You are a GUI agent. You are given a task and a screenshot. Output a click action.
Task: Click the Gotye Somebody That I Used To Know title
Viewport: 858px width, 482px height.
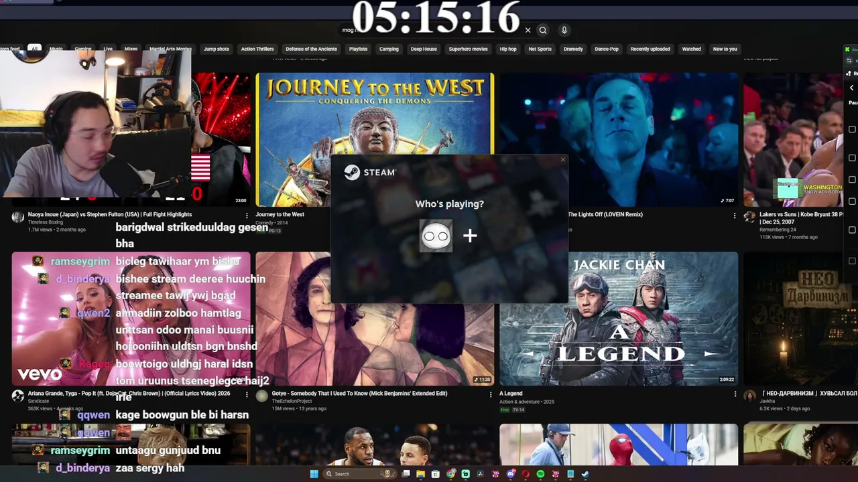tap(359, 394)
